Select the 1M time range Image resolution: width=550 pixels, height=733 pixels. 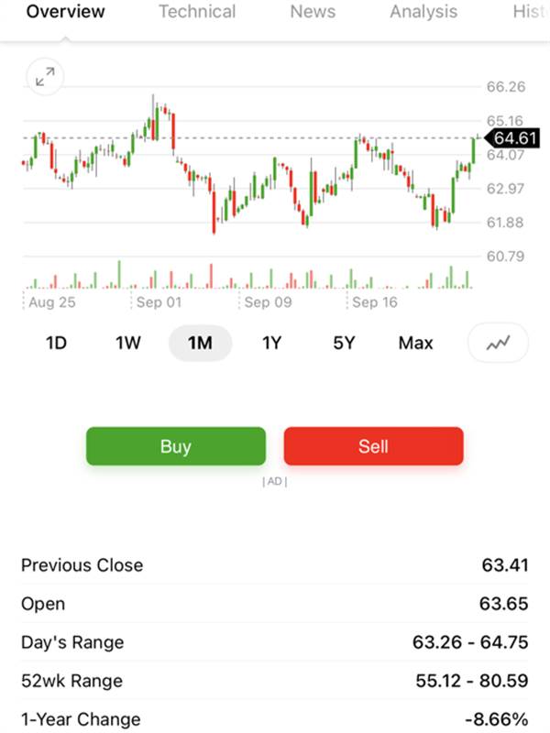pos(200,343)
